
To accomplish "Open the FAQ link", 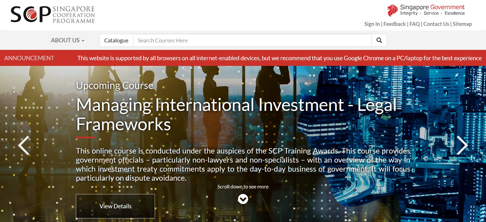I will tap(414, 24).
